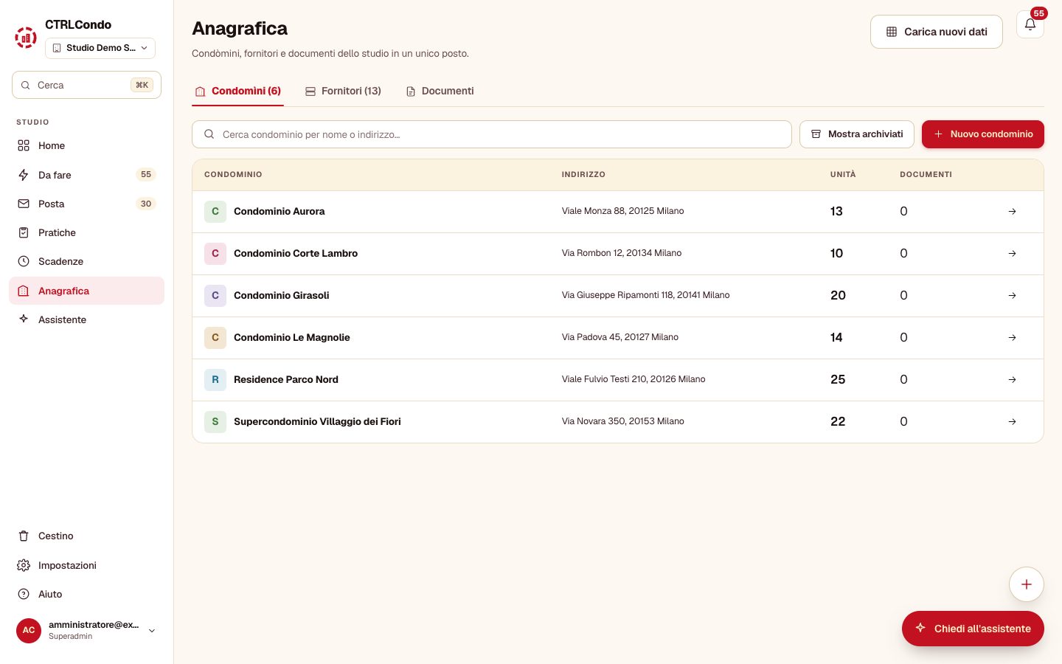Open Aiuto help page

[x=86, y=594]
